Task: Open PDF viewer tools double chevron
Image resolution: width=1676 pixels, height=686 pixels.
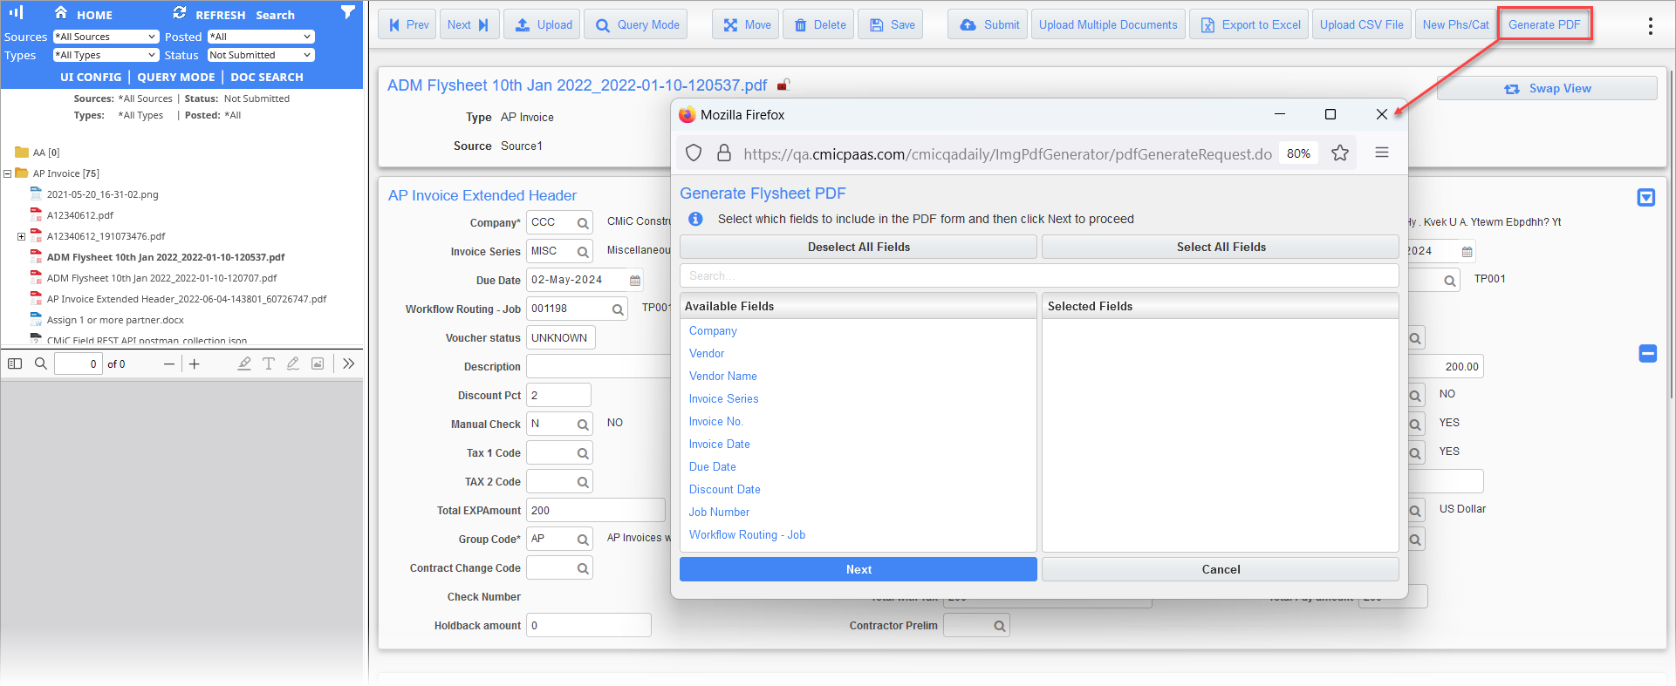Action: click(348, 363)
